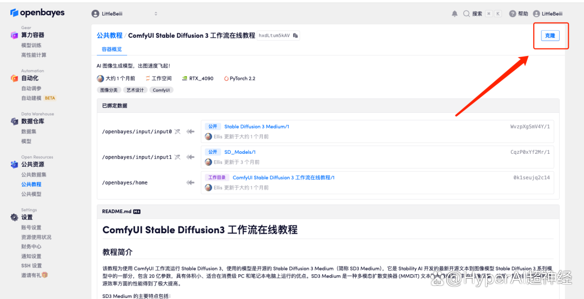Viewport: 584px width, 299px height.
Task: Click the /openbayes/home path
Action: coord(125,182)
